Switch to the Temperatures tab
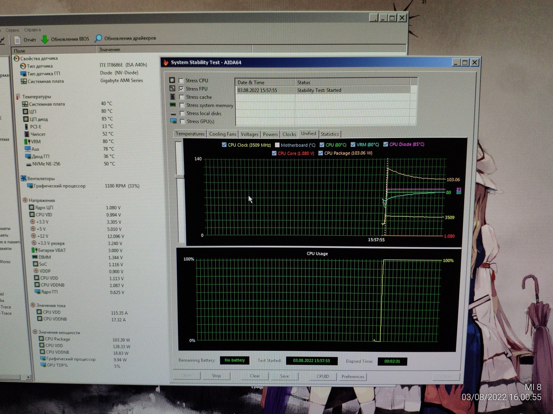553x414 pixels. 190,134
